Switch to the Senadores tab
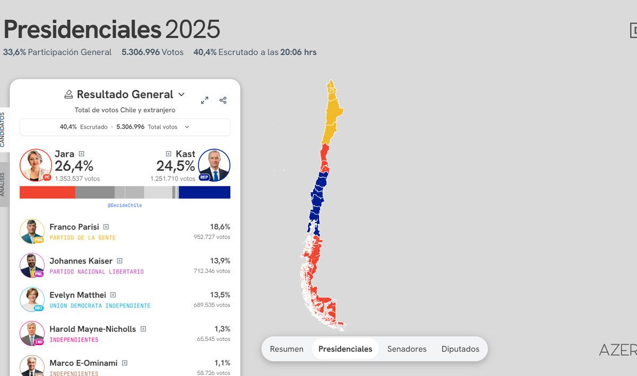The image size is (637, 376). [x=407, y=349]
